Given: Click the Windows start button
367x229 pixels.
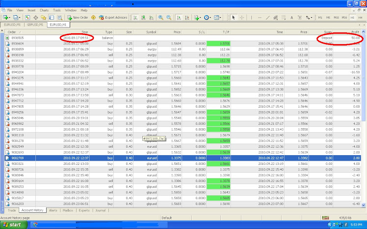Looking at the screenshot, I should [14, 225].
